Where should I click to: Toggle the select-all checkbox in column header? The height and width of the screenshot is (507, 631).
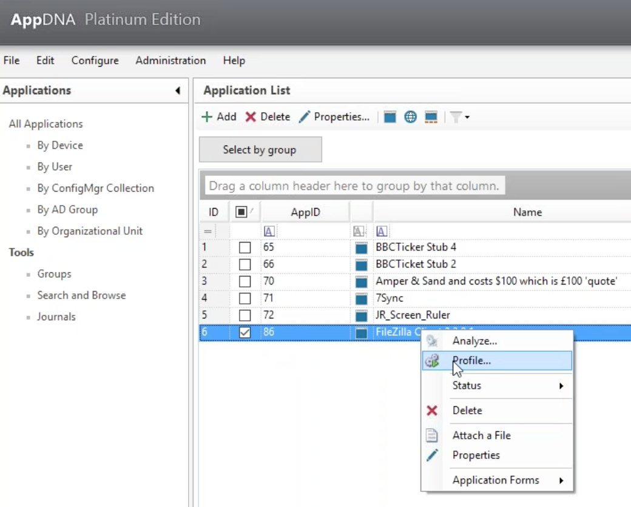click(240, 212)
